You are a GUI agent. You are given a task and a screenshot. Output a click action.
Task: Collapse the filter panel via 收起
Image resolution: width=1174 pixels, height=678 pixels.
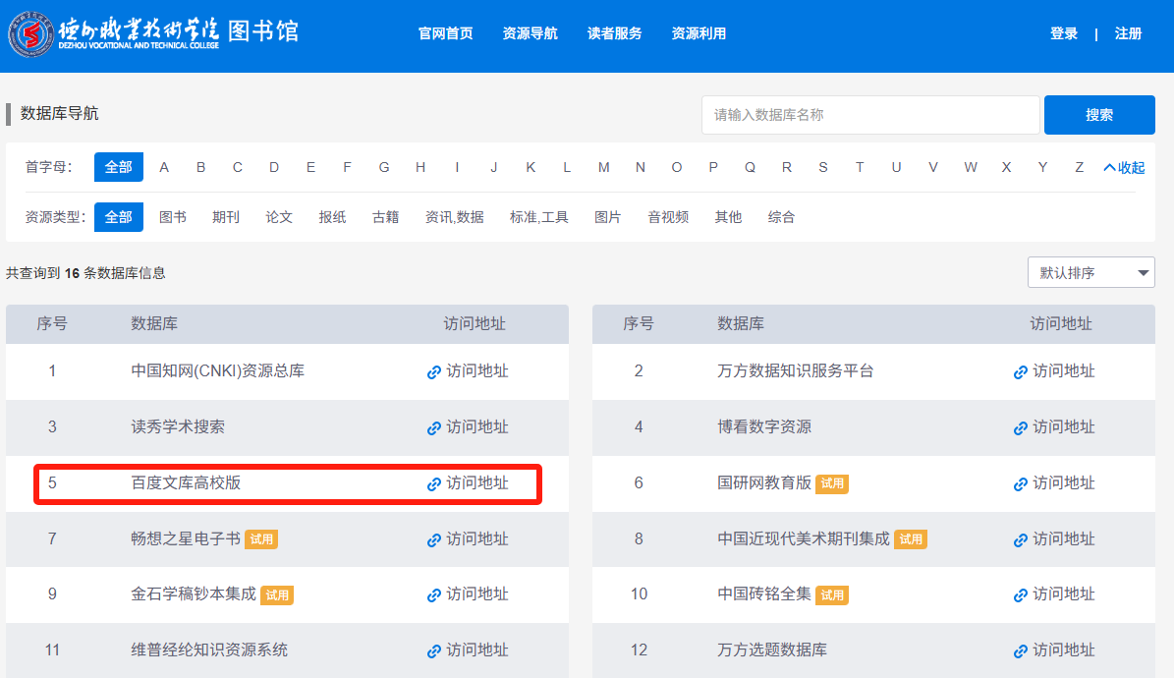click(1125, 168)
